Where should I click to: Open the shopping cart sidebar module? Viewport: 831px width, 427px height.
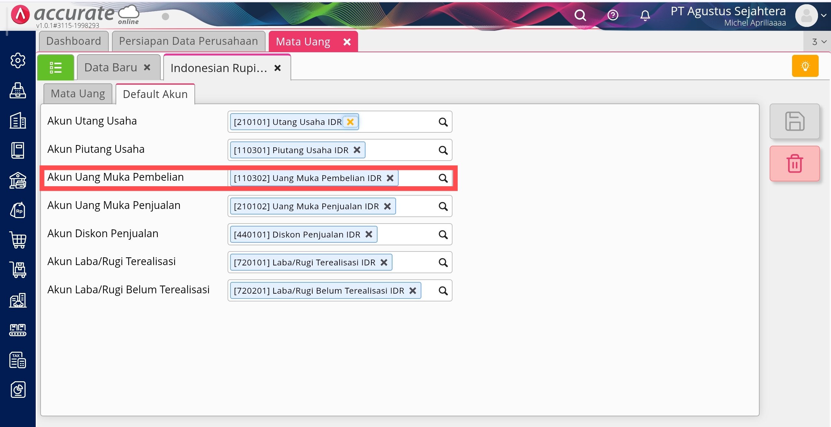click(18, 240)
